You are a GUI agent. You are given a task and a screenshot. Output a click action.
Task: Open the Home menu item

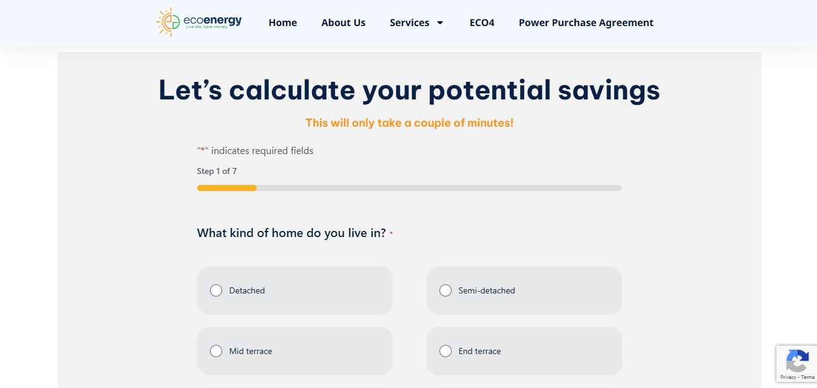pos(283,23)
